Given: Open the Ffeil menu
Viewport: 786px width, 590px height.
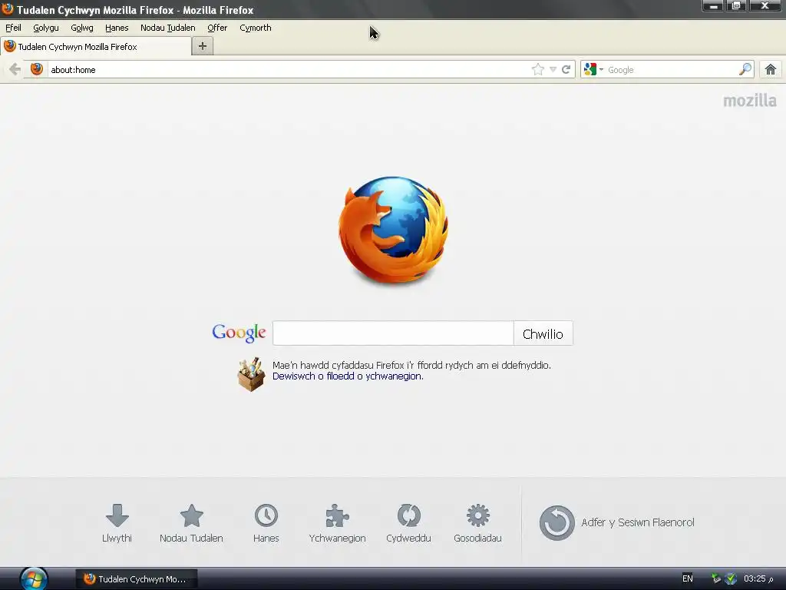Looking at the screenshot, I should [x=13, y=28].
